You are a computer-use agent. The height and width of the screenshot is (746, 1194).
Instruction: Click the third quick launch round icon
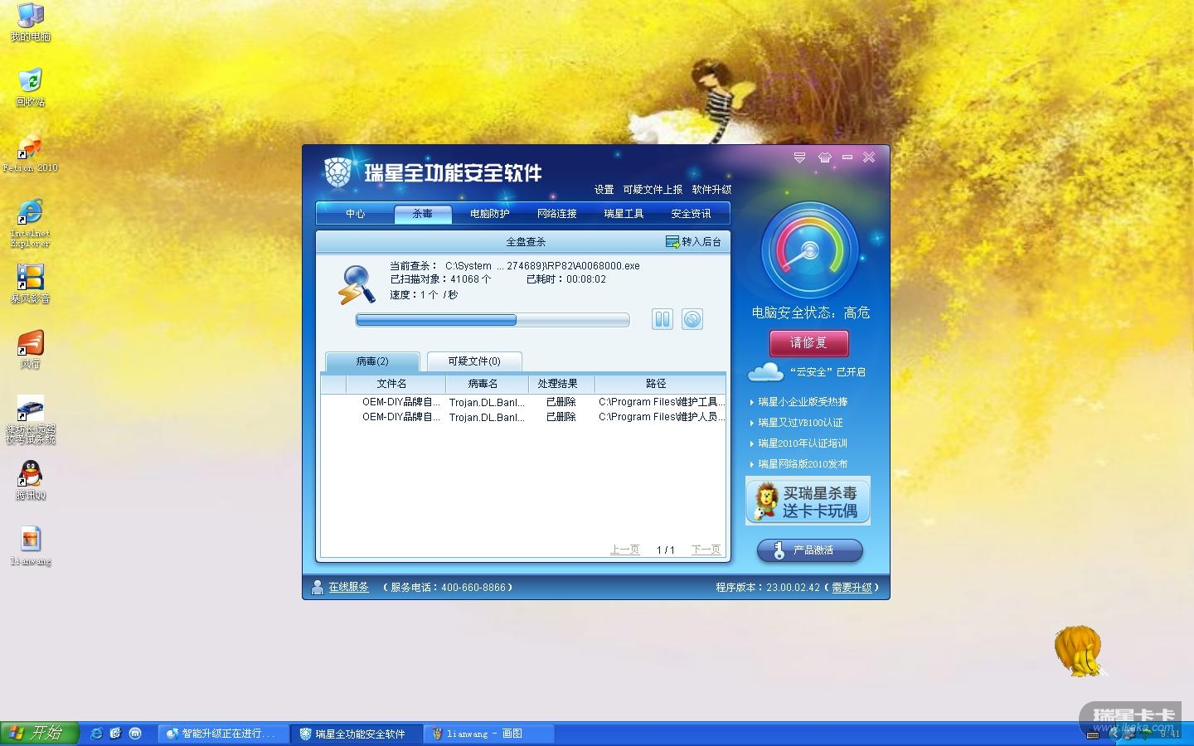click(135, 734)
